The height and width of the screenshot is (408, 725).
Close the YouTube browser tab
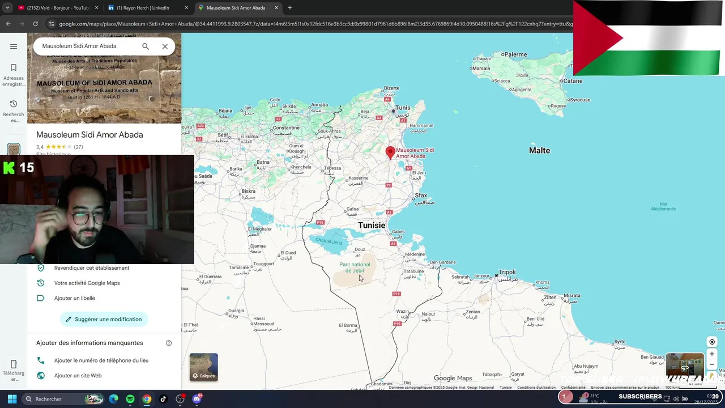click(96, 8)
